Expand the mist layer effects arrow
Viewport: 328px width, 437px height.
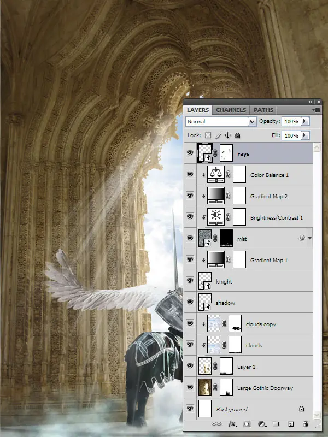pyautogui.click(x=309, y=238)
